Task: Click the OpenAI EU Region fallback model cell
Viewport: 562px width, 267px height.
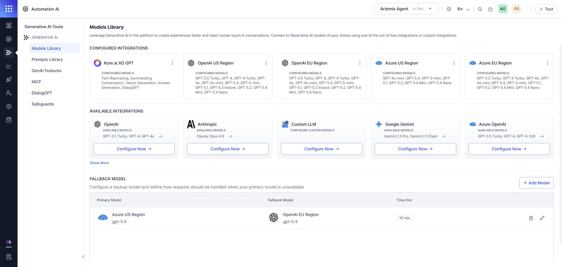Action: tap(294, 218)
